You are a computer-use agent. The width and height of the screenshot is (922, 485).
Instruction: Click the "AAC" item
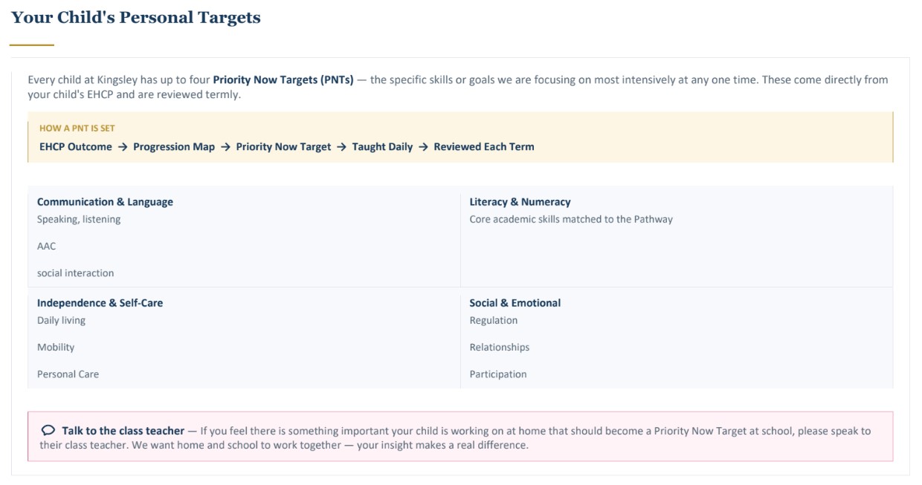tap(46, 246)
